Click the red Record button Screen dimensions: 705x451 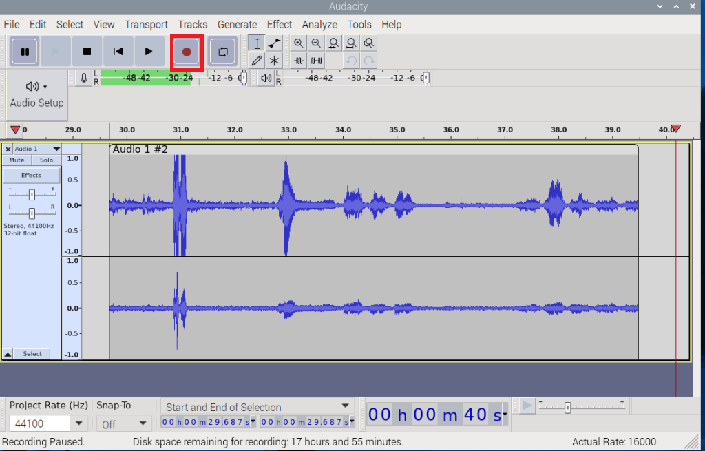(187, 52)
